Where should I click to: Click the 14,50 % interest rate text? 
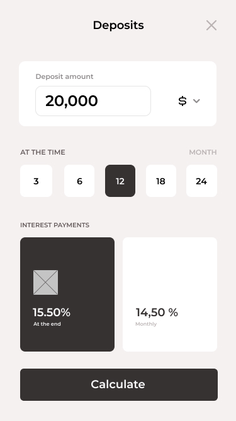157,312
